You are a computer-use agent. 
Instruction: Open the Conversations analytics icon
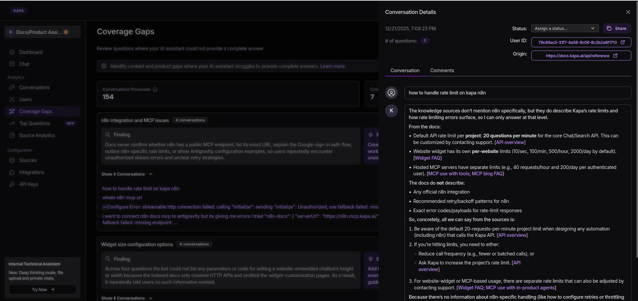(x=12, y=87)
